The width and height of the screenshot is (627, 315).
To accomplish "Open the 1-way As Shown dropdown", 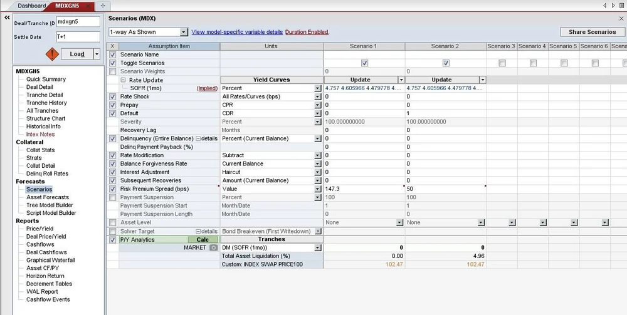I will tap(184, 32).
